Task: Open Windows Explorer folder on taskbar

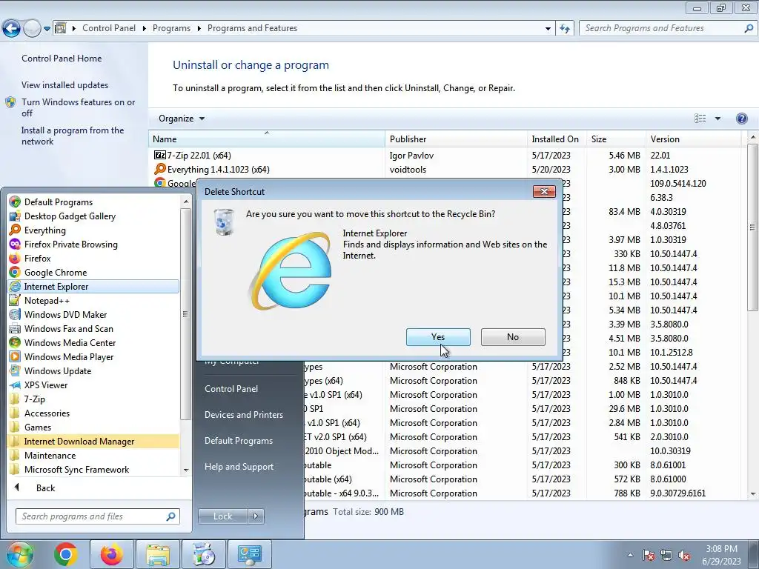Action: coord(158,554)
